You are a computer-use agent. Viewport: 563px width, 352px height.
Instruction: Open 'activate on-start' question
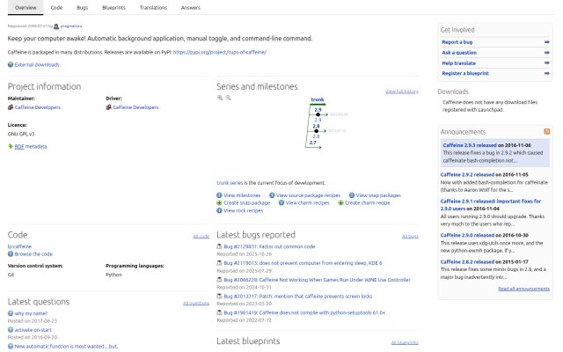pyautogui.click(x=33, y=330)
